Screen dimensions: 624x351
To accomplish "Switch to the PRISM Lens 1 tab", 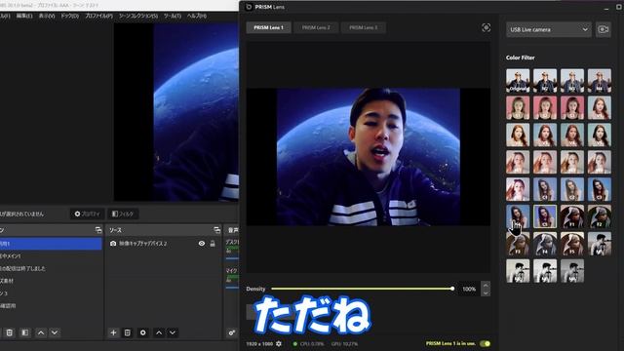I will (269, 27).
